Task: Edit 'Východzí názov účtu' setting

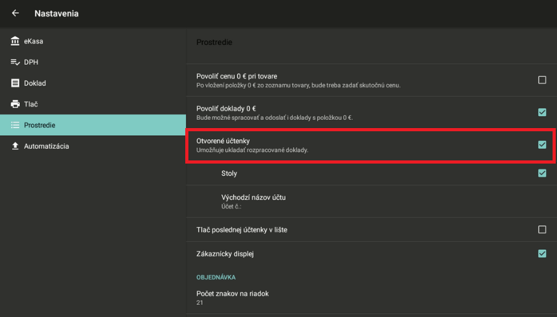Action: [253, 201]
